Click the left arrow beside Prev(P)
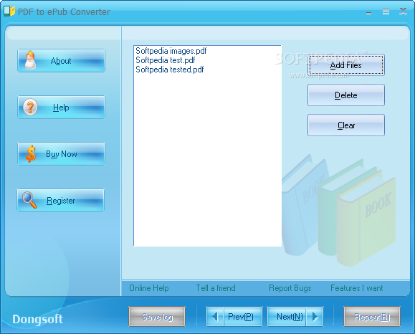The height and width of the screenshot is (334, 415). (x=214, y=317)
